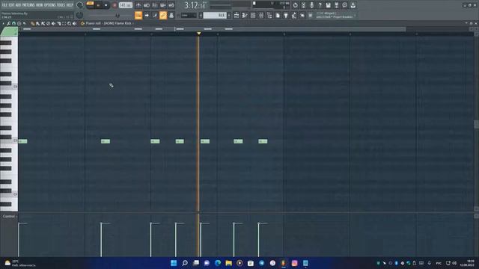Image resolution: width=479 pixels, height=269 pixels.
Task: Click the 141 tempo display
Action: (126, 5)
